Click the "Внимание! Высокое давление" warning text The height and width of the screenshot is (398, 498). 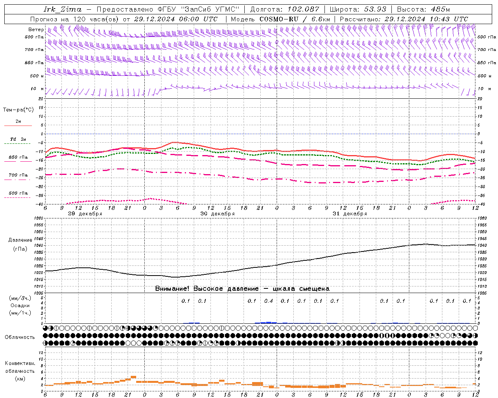(x=207, y=288)
